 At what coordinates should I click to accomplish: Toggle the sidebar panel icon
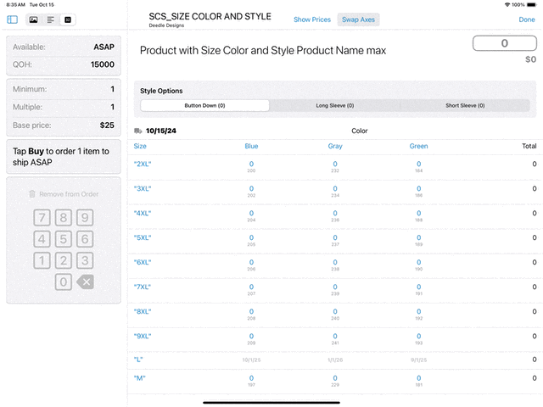click(12, 20)
